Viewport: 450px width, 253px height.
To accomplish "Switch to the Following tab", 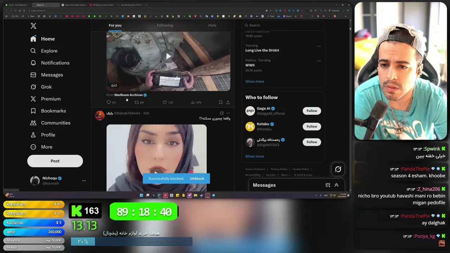I will [x=165, y=25].
